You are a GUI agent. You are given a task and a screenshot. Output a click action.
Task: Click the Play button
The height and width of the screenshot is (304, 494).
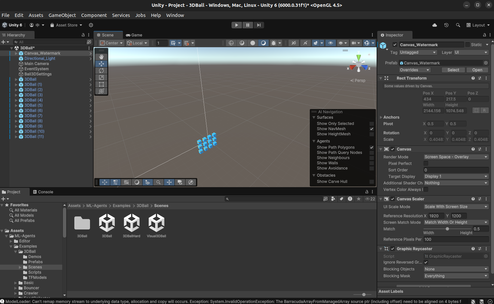pyautogui.click(x=237, y=25)
